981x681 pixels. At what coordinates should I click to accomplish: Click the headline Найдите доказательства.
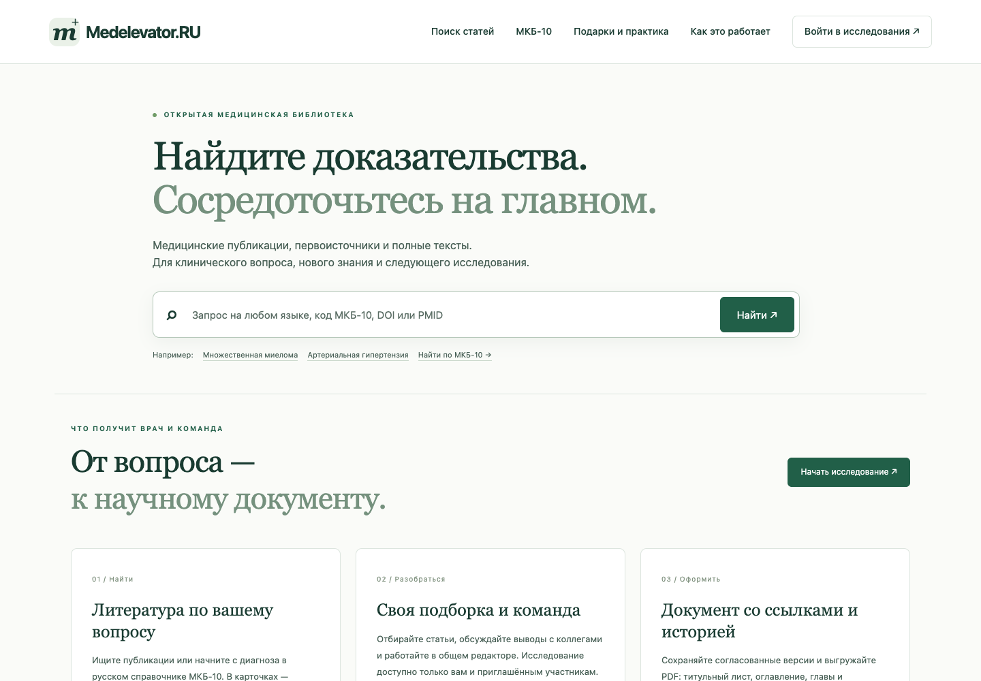[370, 157]
